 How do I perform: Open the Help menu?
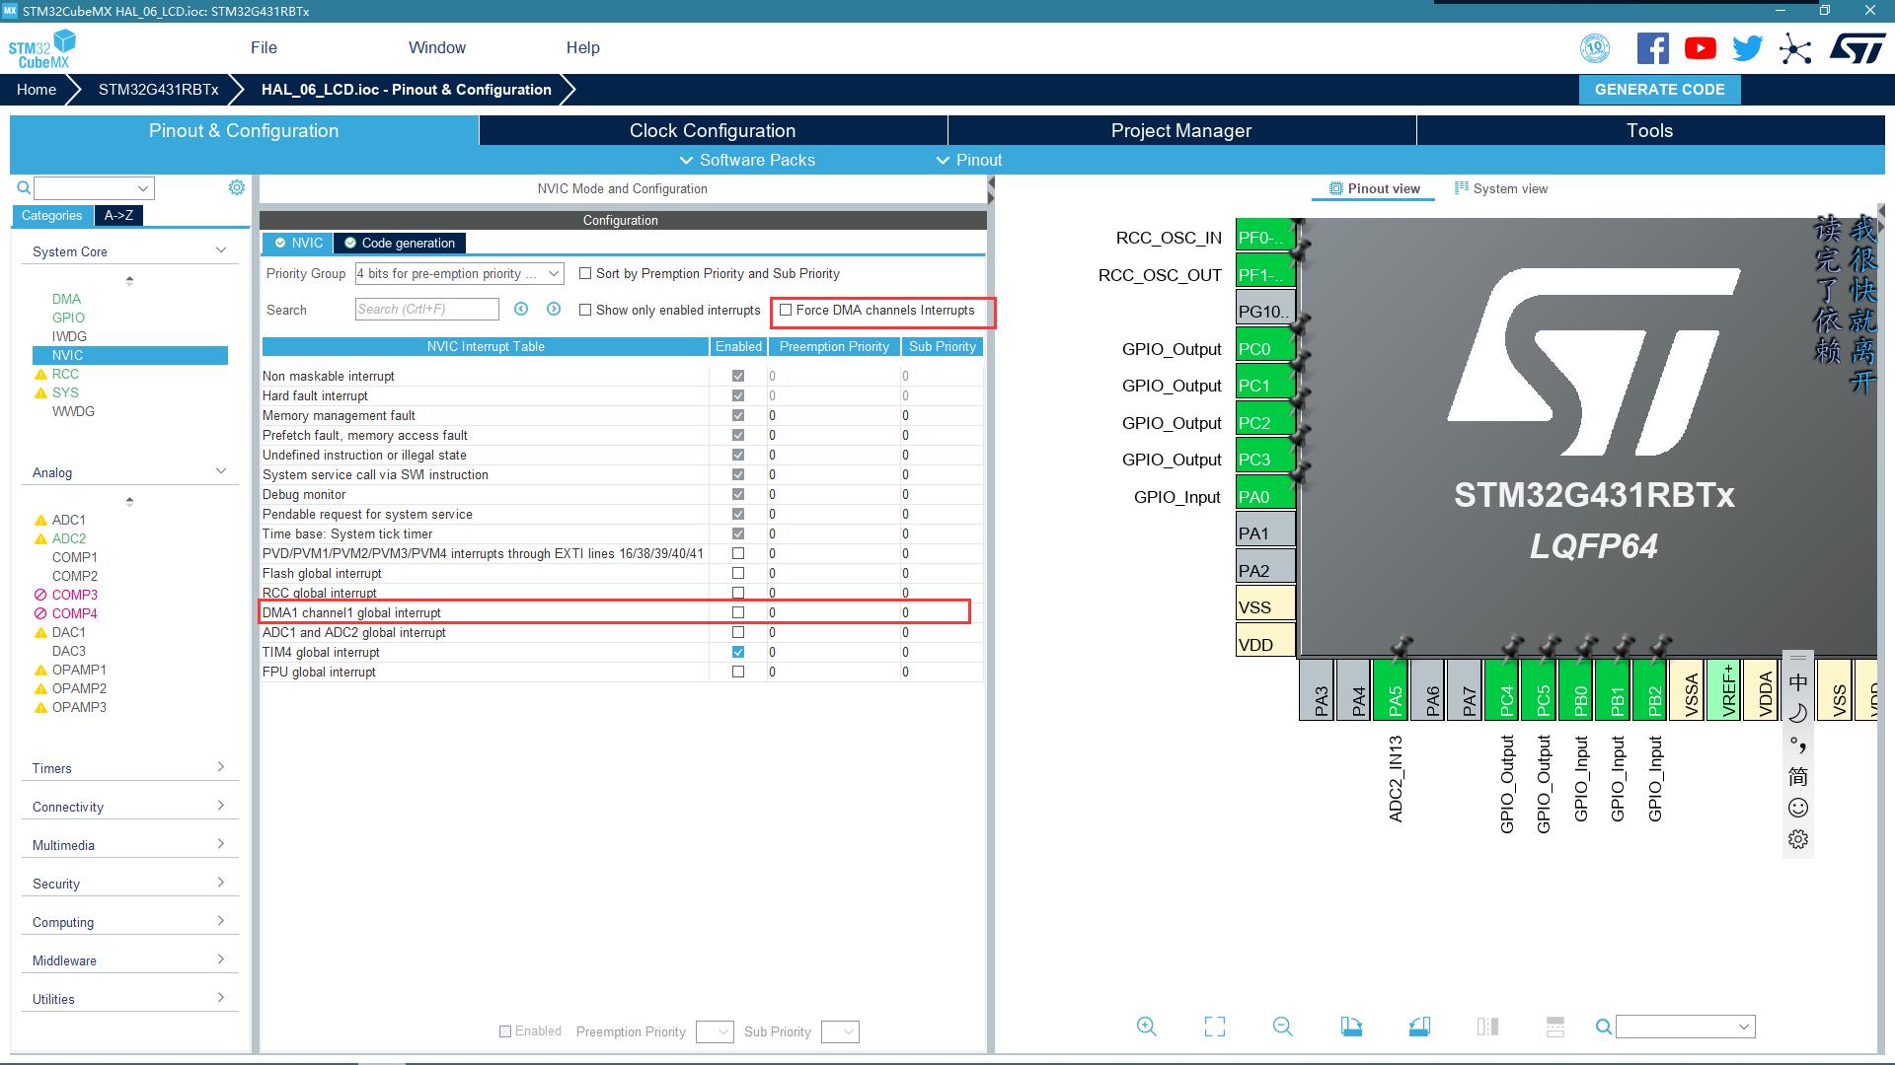582,47
